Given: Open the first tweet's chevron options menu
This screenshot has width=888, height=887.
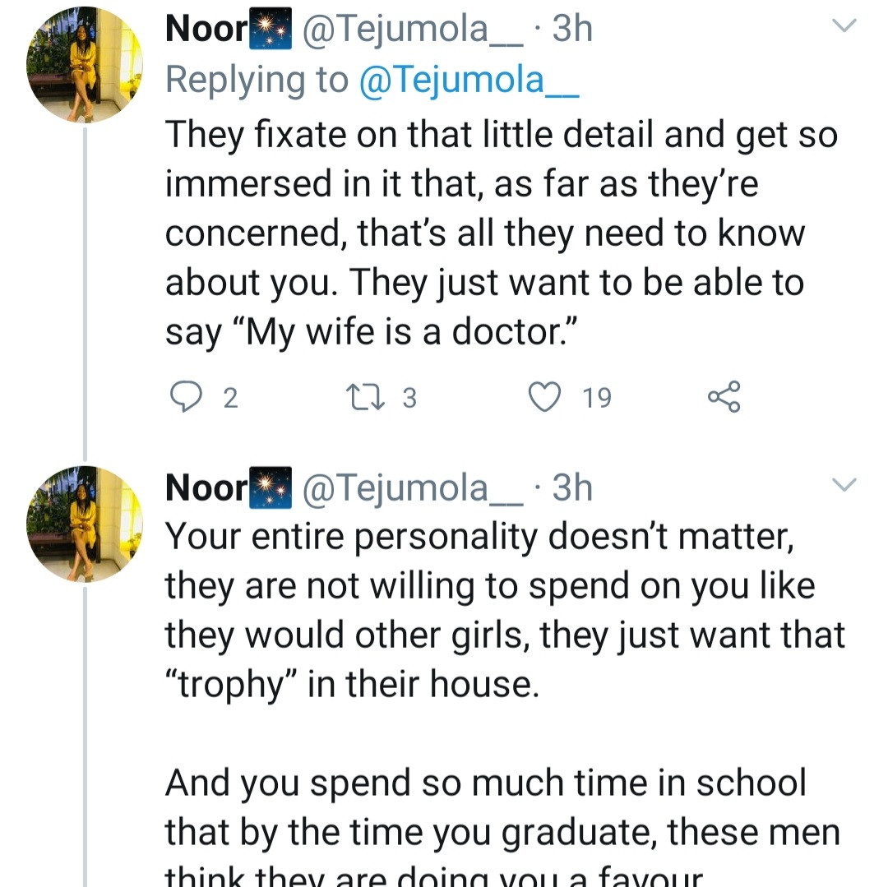Looking at the screenshot, I should (x=844, y=26).
